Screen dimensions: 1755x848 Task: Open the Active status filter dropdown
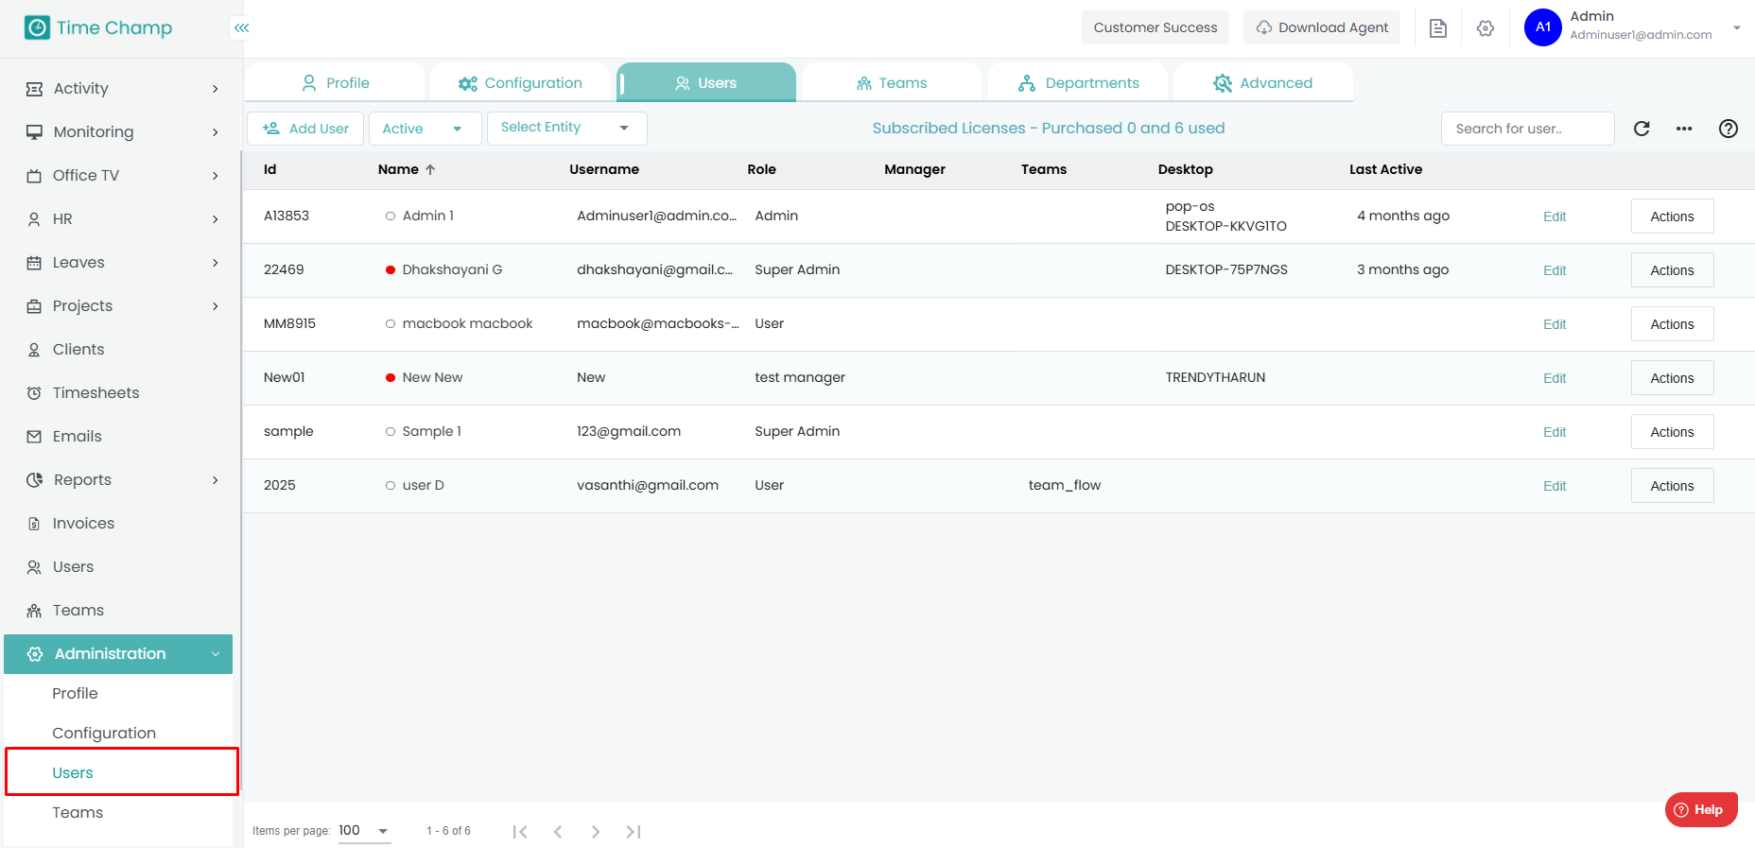point(425,129)
